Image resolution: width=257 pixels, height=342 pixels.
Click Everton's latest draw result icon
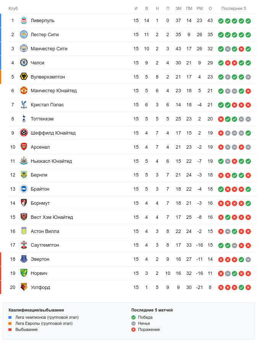pos(248,260)
